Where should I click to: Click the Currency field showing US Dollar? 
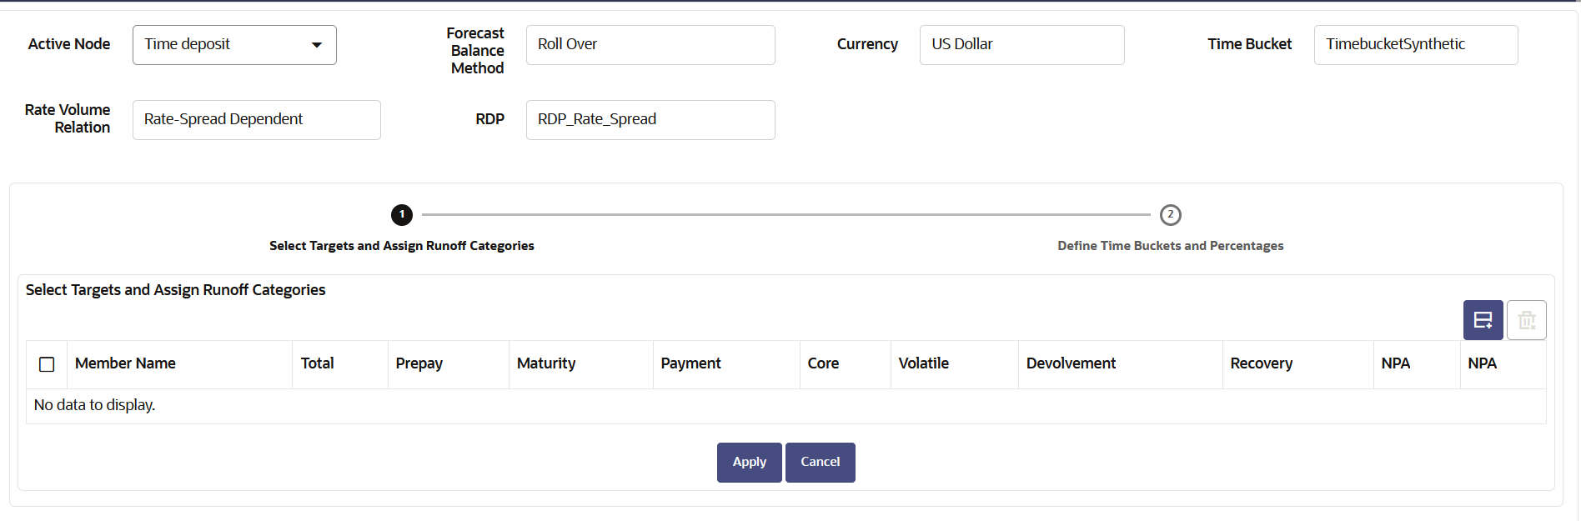[x=1022, y=45]
